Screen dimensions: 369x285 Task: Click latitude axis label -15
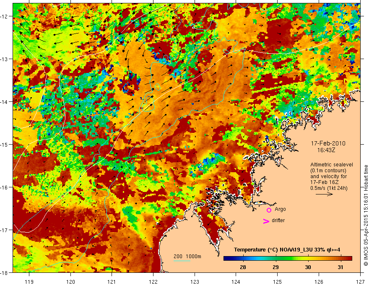click(4, 144)
